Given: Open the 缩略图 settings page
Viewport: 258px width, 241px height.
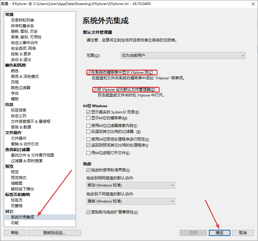Looking at the screenshot, I should 17,183.
